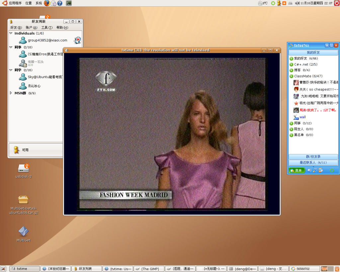Open the blue help icon in top panel

coord(60,3)
